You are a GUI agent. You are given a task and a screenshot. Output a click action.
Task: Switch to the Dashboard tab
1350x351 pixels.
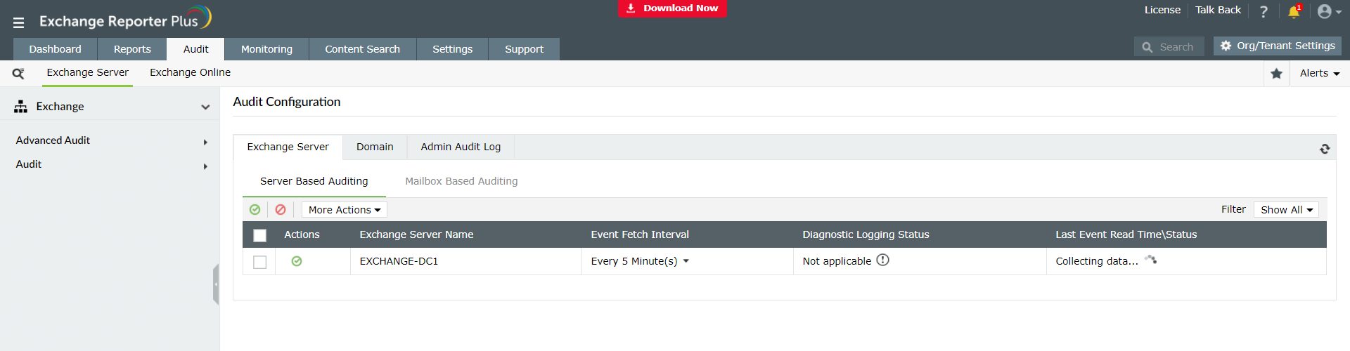coord(56,49)
